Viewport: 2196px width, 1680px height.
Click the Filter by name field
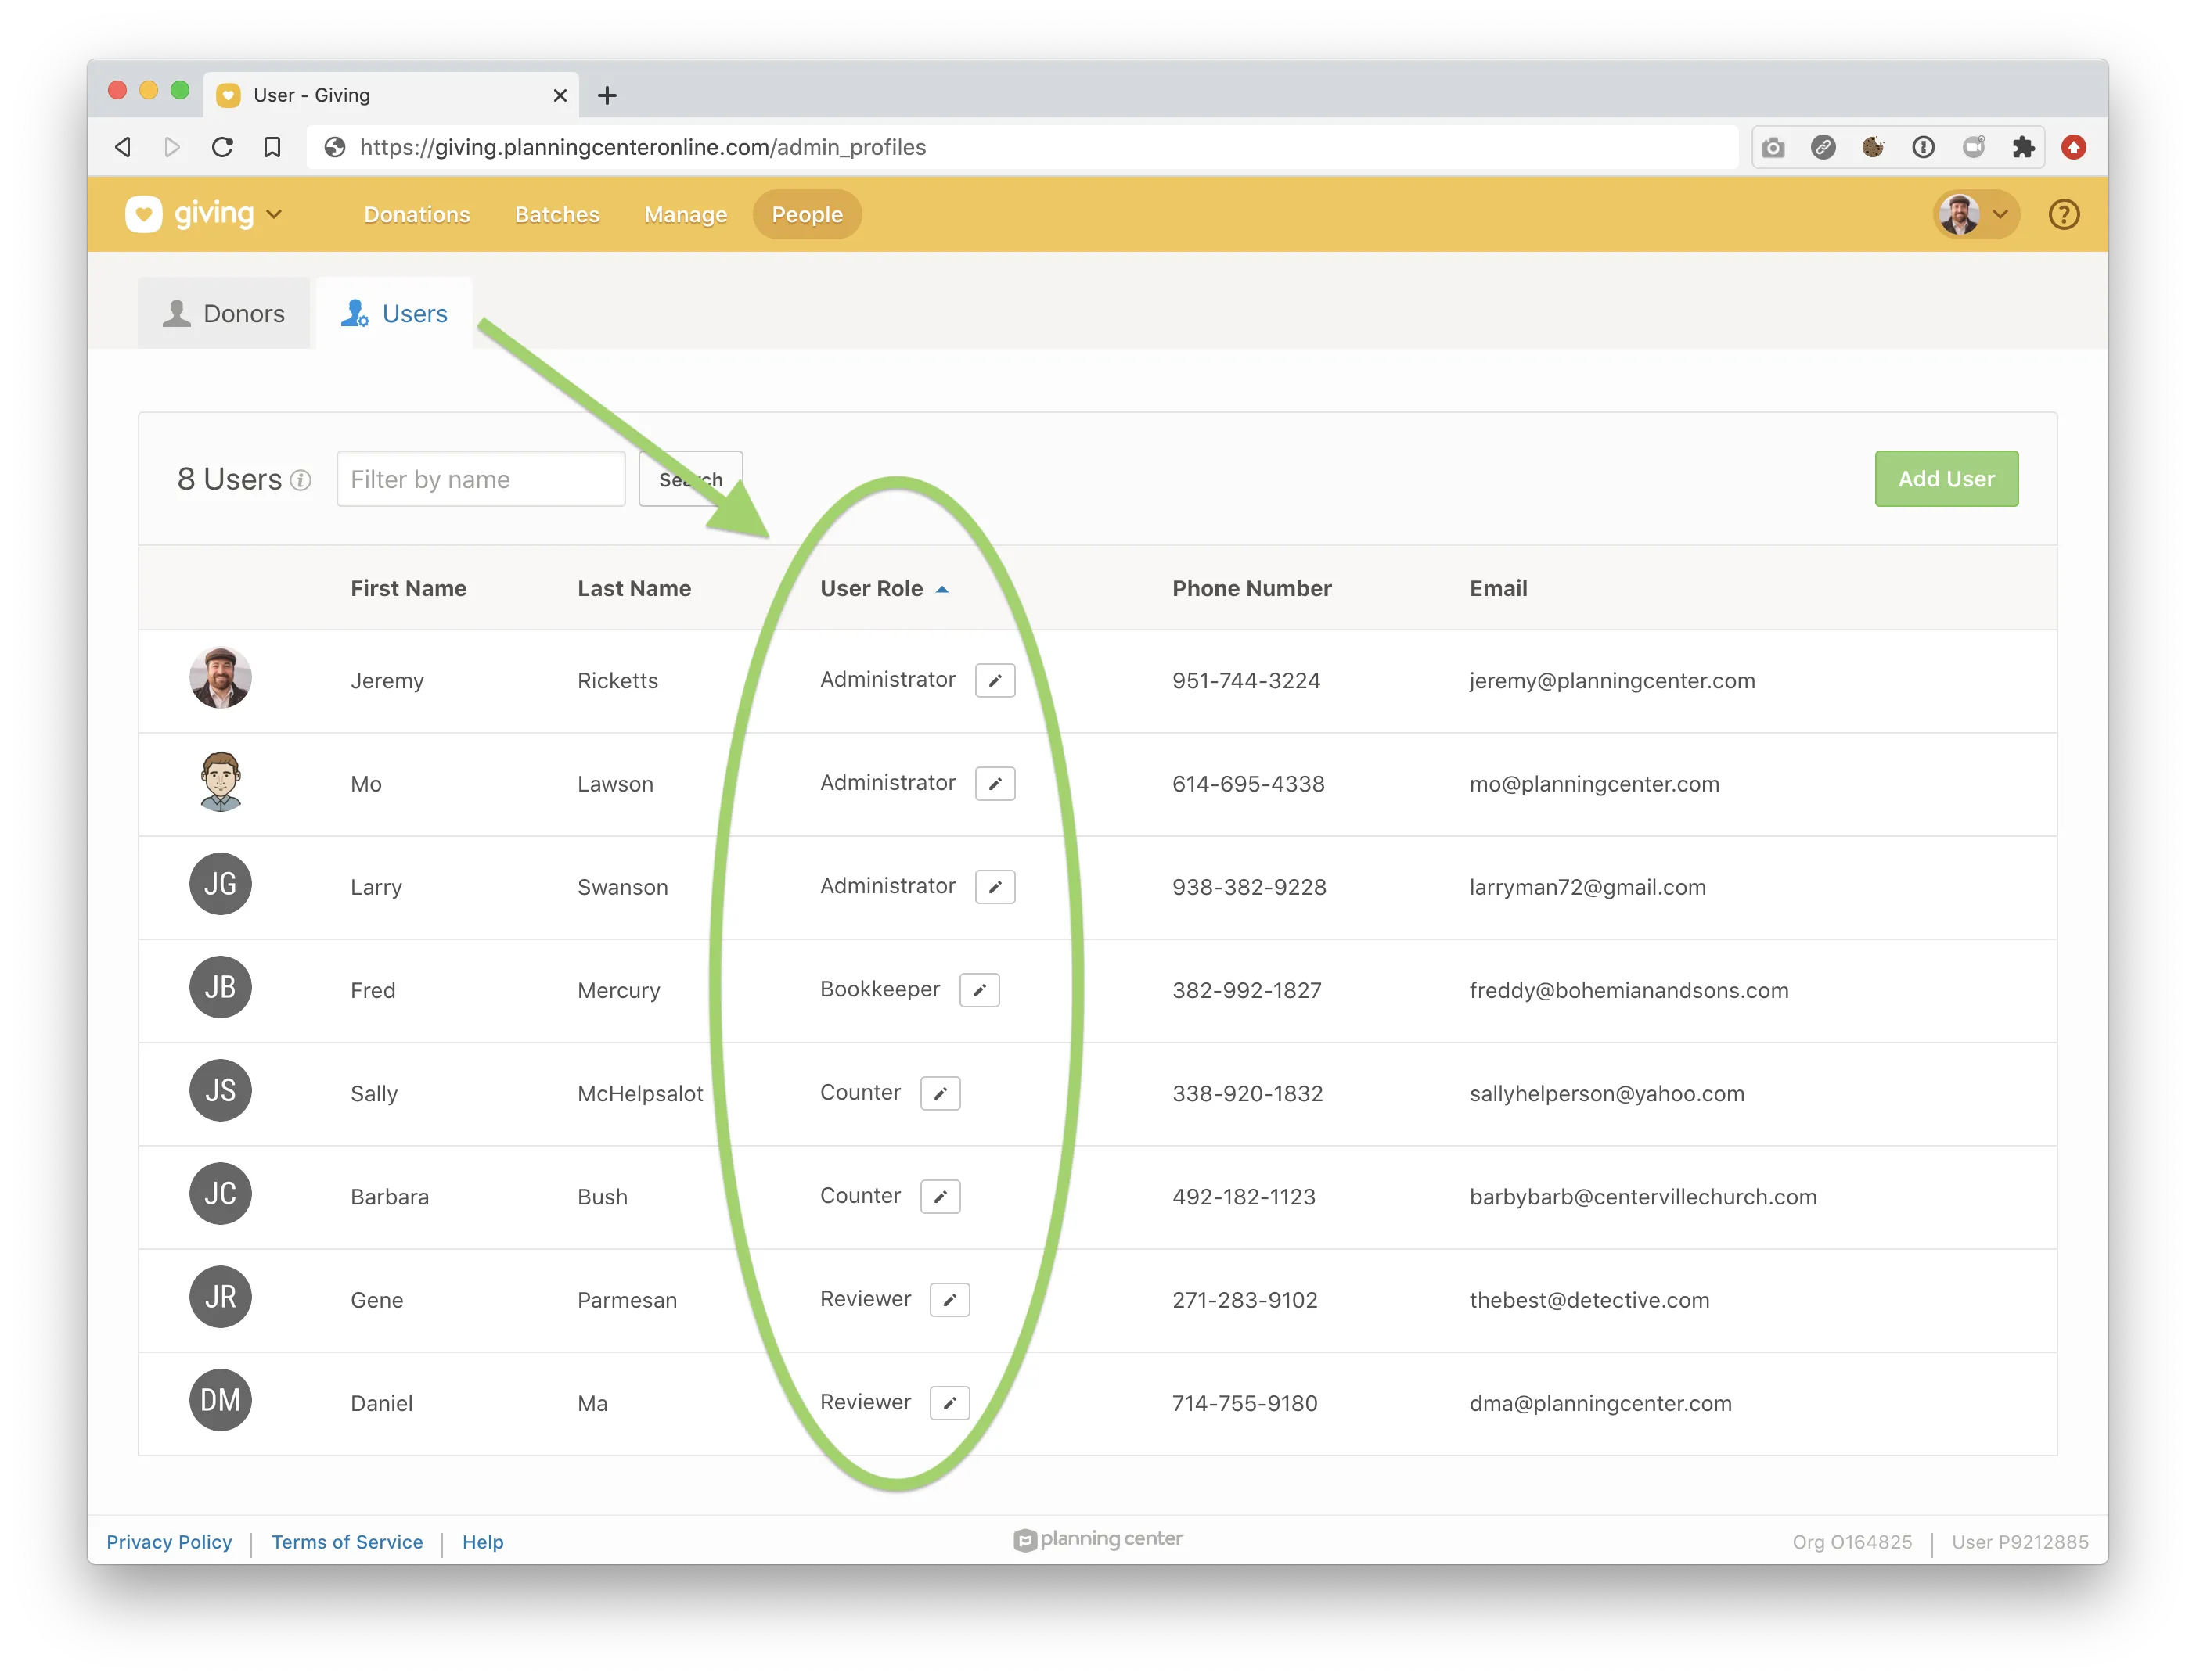click(481, 479)
